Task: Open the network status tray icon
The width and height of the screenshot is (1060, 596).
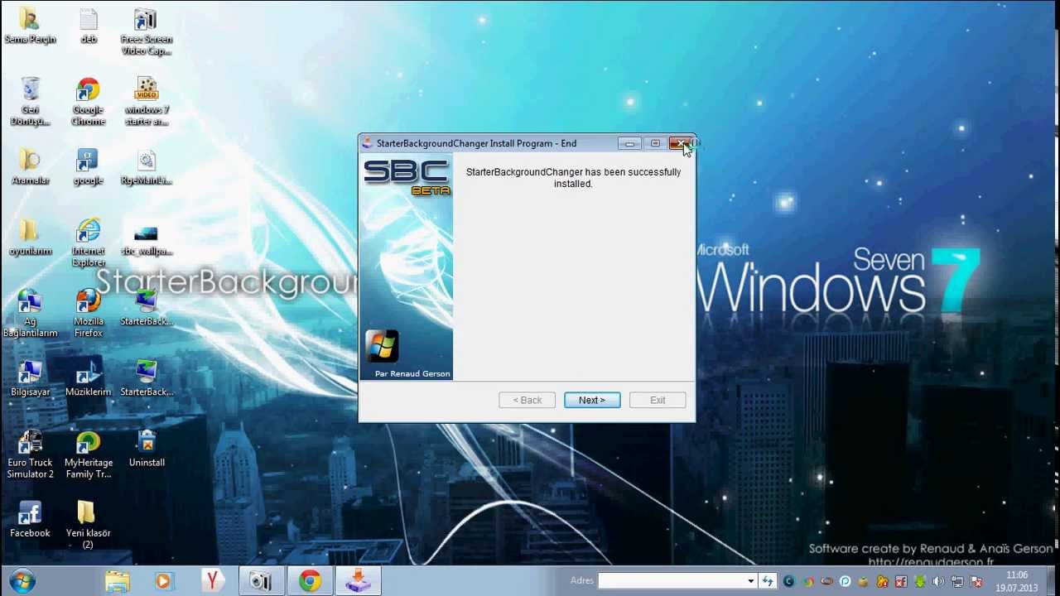Action: pos(957,582)
